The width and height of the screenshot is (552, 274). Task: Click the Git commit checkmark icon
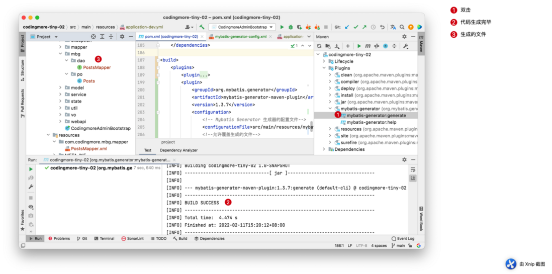coord(355,27)
